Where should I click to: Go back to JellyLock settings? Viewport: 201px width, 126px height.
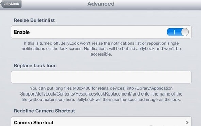11,4
